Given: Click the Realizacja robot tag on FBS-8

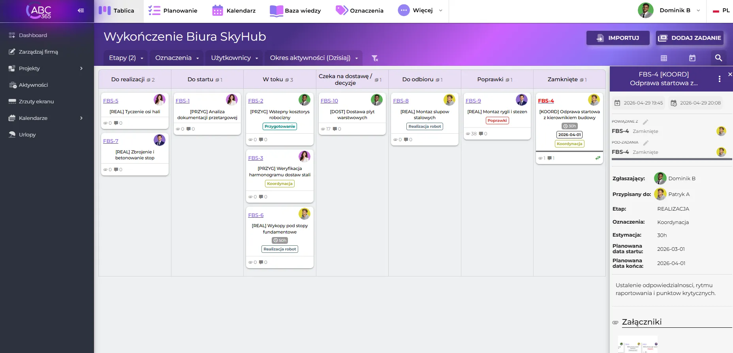Looking at the screenshot, I should [425, 127].
